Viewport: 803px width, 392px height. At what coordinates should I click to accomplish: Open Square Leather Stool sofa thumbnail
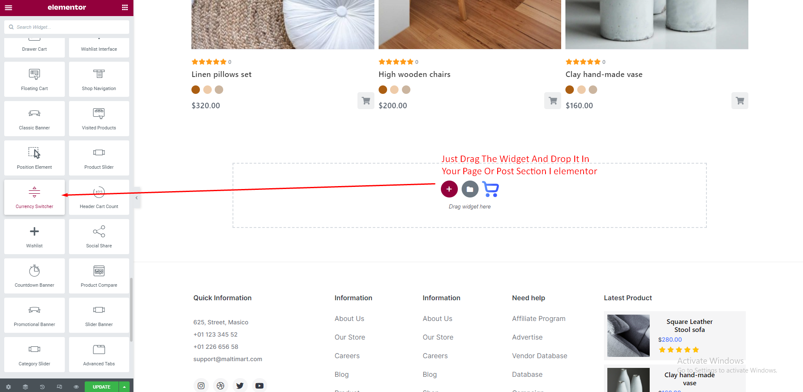628,335
